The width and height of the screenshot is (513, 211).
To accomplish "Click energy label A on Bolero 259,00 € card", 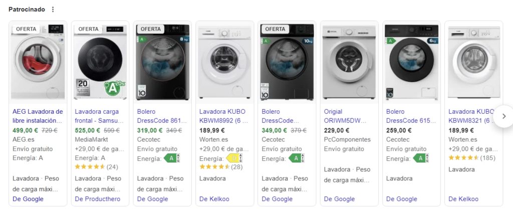I will (421, 158).
